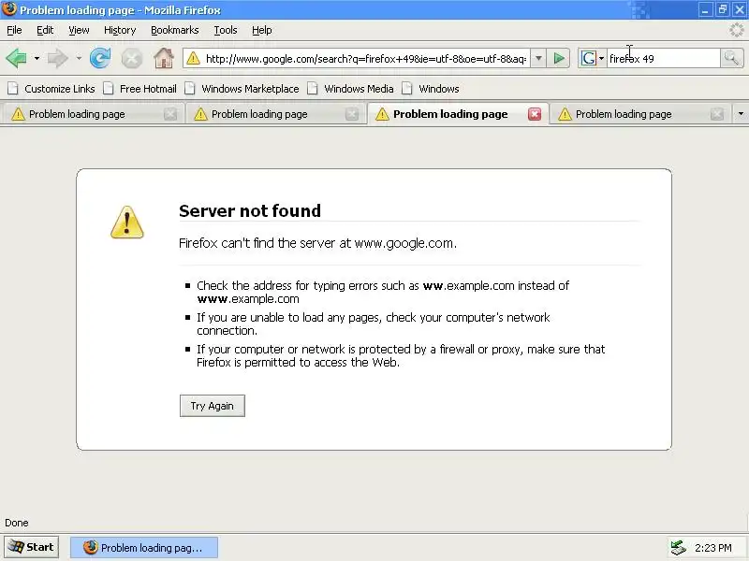Open the Bookmarks menu
Screen dimensions: 749x561
175,30
